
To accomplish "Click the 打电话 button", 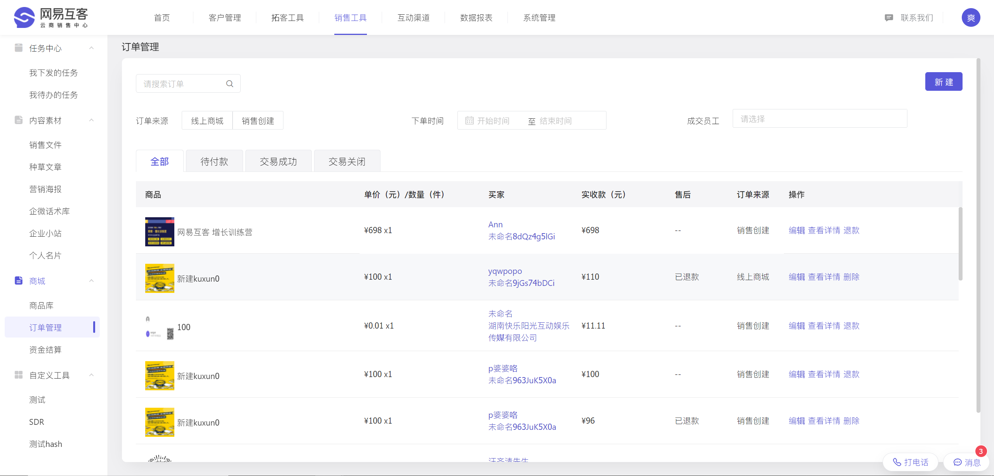I will (911, 462).
